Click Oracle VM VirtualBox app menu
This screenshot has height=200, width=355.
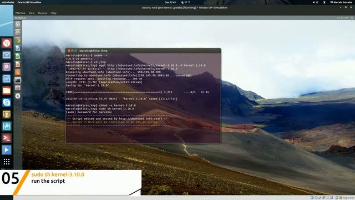pyautogui.click(x=29, y=2)
